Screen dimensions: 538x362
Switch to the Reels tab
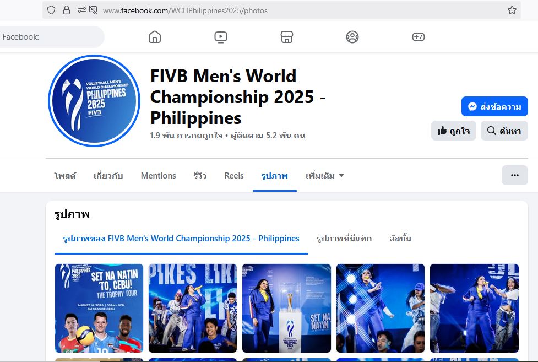[x=234, y=176]
